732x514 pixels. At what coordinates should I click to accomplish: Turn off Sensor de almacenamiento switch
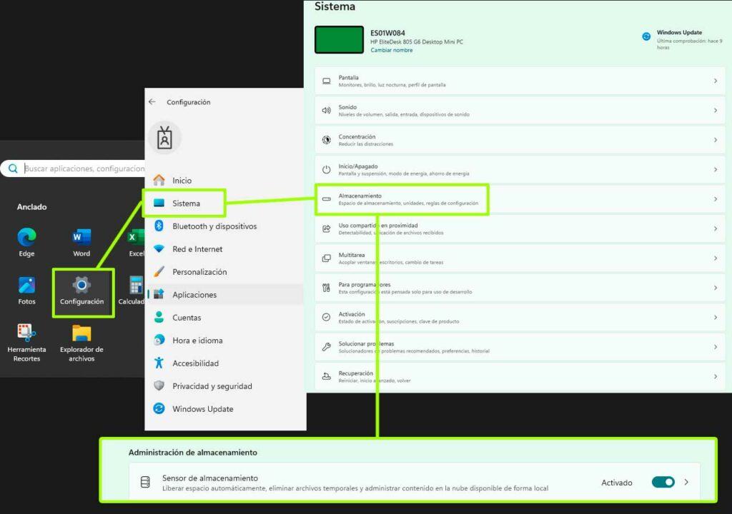click(663, 483)
